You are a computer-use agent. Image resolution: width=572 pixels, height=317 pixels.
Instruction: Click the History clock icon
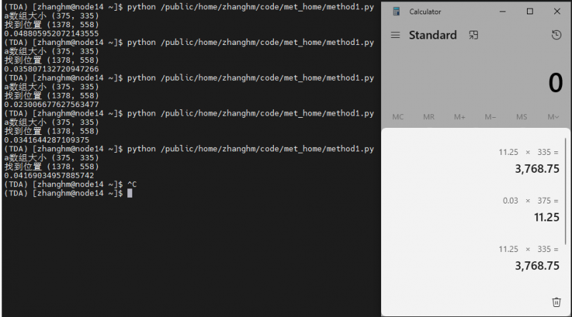point(556,35)
